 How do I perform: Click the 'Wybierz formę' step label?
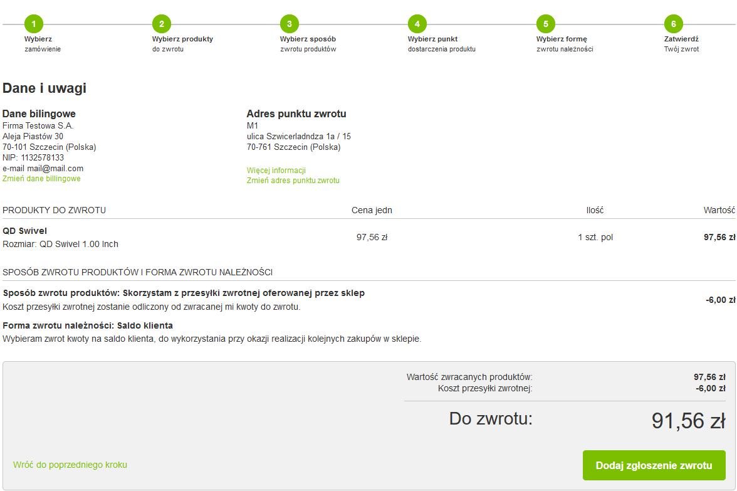pos(562,39)
